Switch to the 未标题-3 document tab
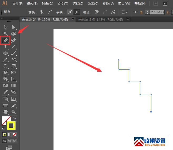Image resolution: width=173 pixels, height=150 pixels. [100, 19]
